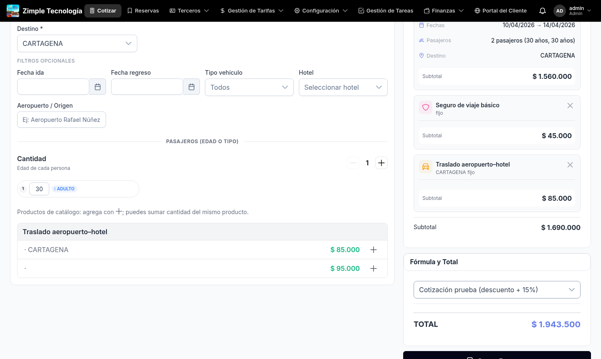The image size is (601, 359).
Task: Switch to the Reservas menu item
Action: 143,10
